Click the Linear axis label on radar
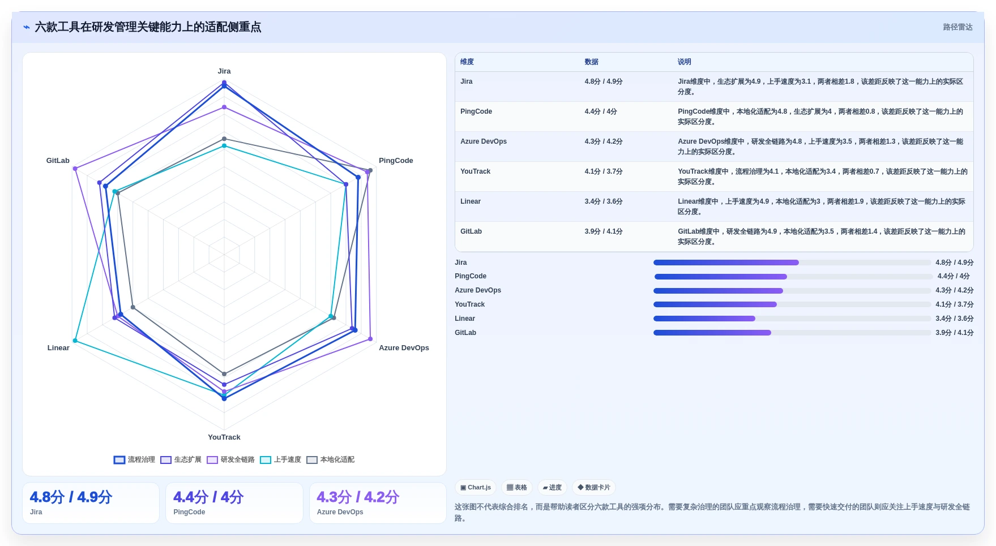Viewport: 996px width, 546px height. (x=58, y=348)
